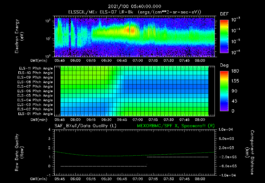Image resolution: width=265 pixels, height=183 pixels.
Task: Click the 10^-3 value on the DEF scale
Action: click(x=235, y=20)
